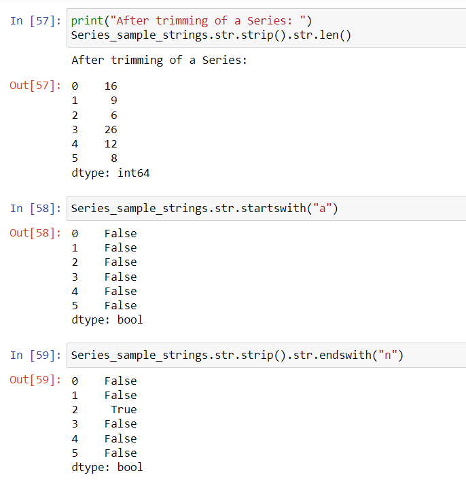Select the In [57] prompt label

tap(35, 21)
